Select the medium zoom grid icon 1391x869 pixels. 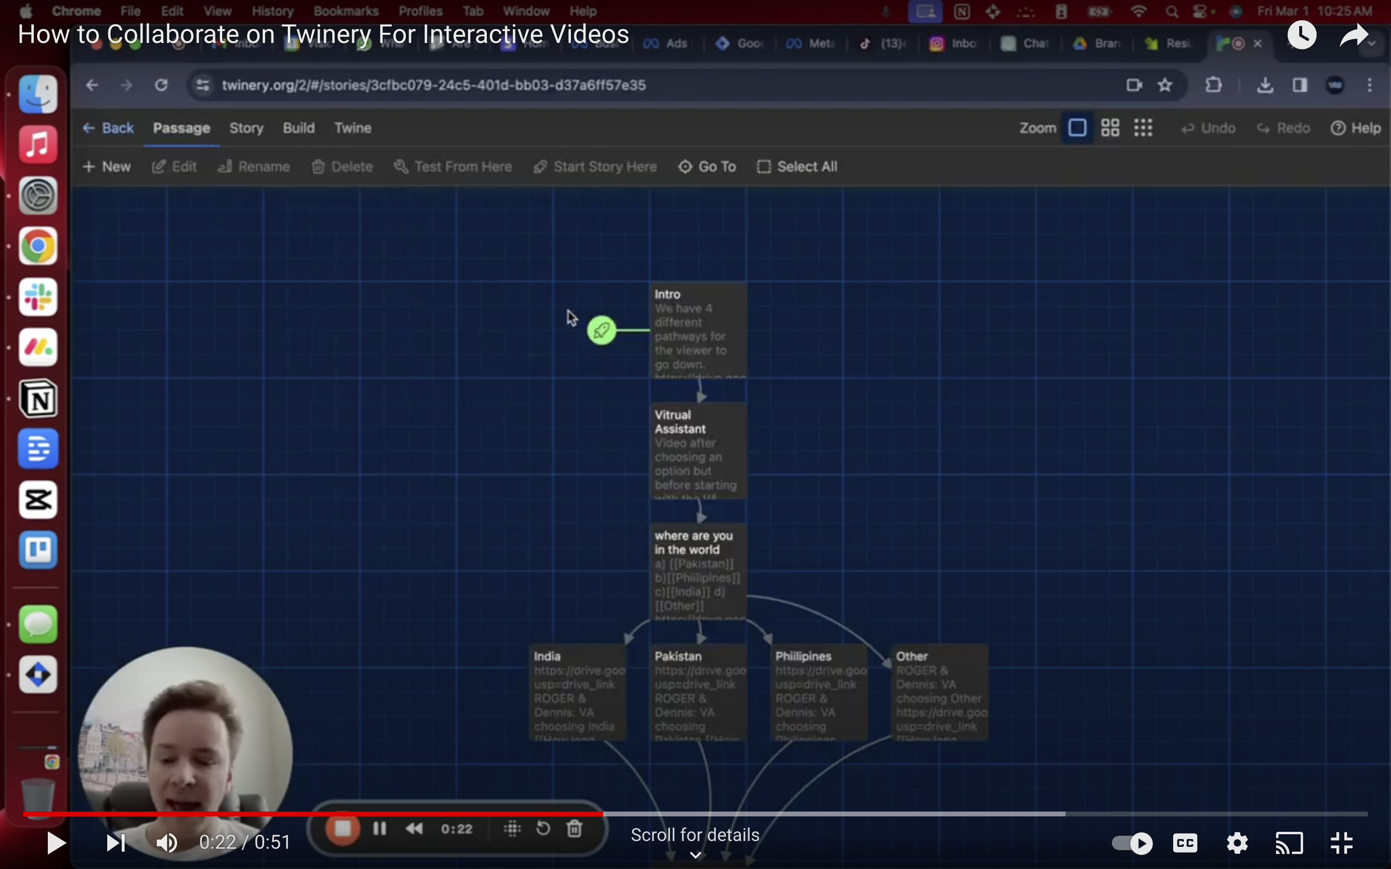pos(1110,127)
